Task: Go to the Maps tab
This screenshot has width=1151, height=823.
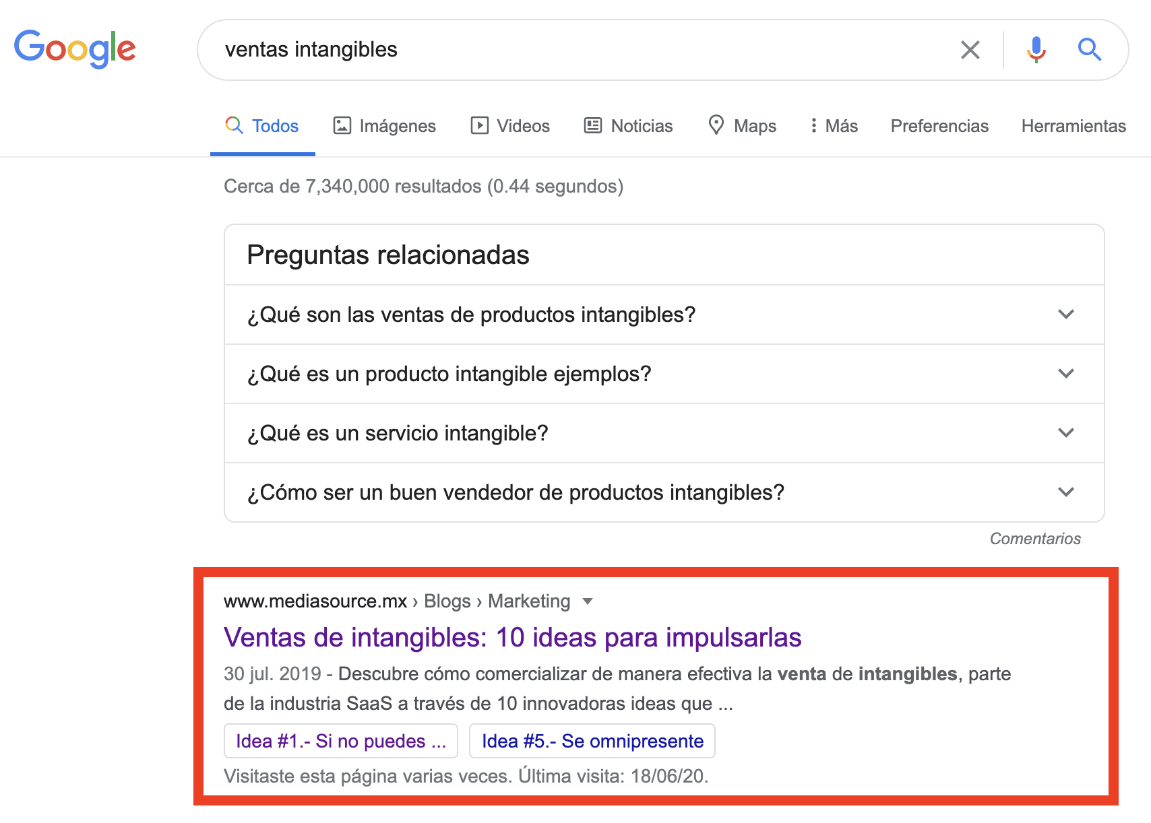Action: (742, 126)
